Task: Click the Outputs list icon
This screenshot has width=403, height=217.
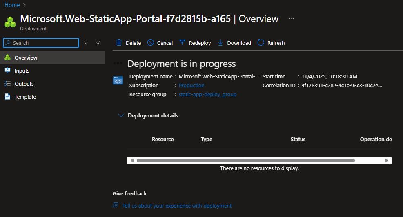Action: pos(7,84)
